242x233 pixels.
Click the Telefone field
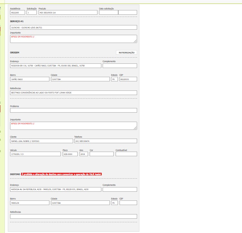point(106,141)
